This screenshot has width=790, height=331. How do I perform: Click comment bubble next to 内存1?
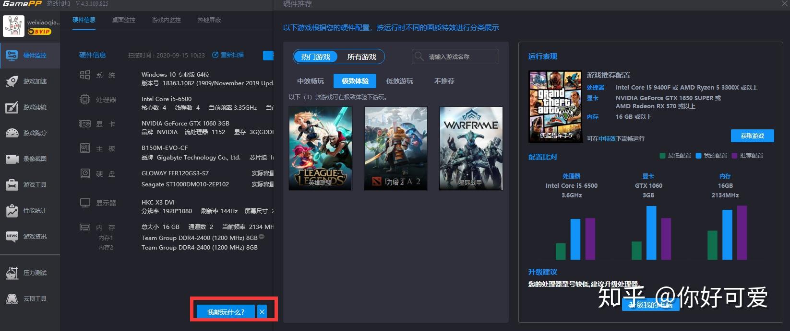[x=262, y=237]
